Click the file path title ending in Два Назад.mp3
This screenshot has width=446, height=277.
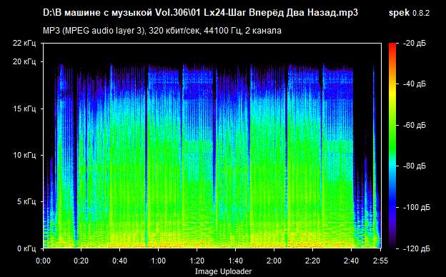pyautogui.click(x=201, y=13)
